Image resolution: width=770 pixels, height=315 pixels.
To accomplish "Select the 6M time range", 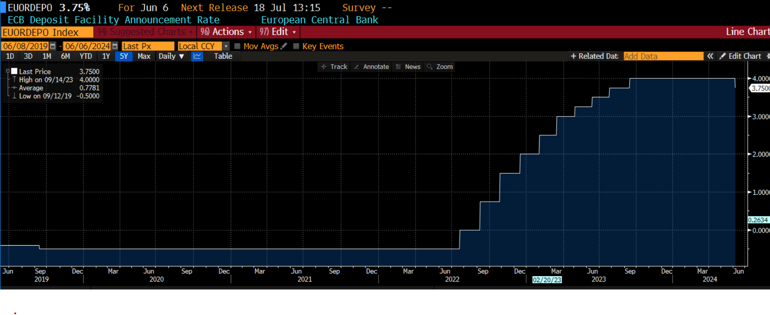I will pos(65,56).
